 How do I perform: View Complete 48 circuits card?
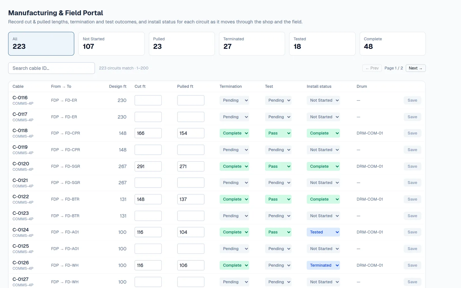(393, 43)
